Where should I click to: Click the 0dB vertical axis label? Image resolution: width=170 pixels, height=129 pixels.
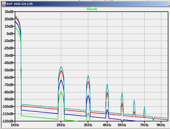(x=10, y=34)
